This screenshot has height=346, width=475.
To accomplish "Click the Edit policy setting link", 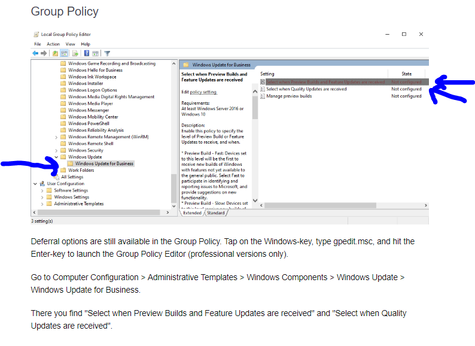I will click(203, 92).
